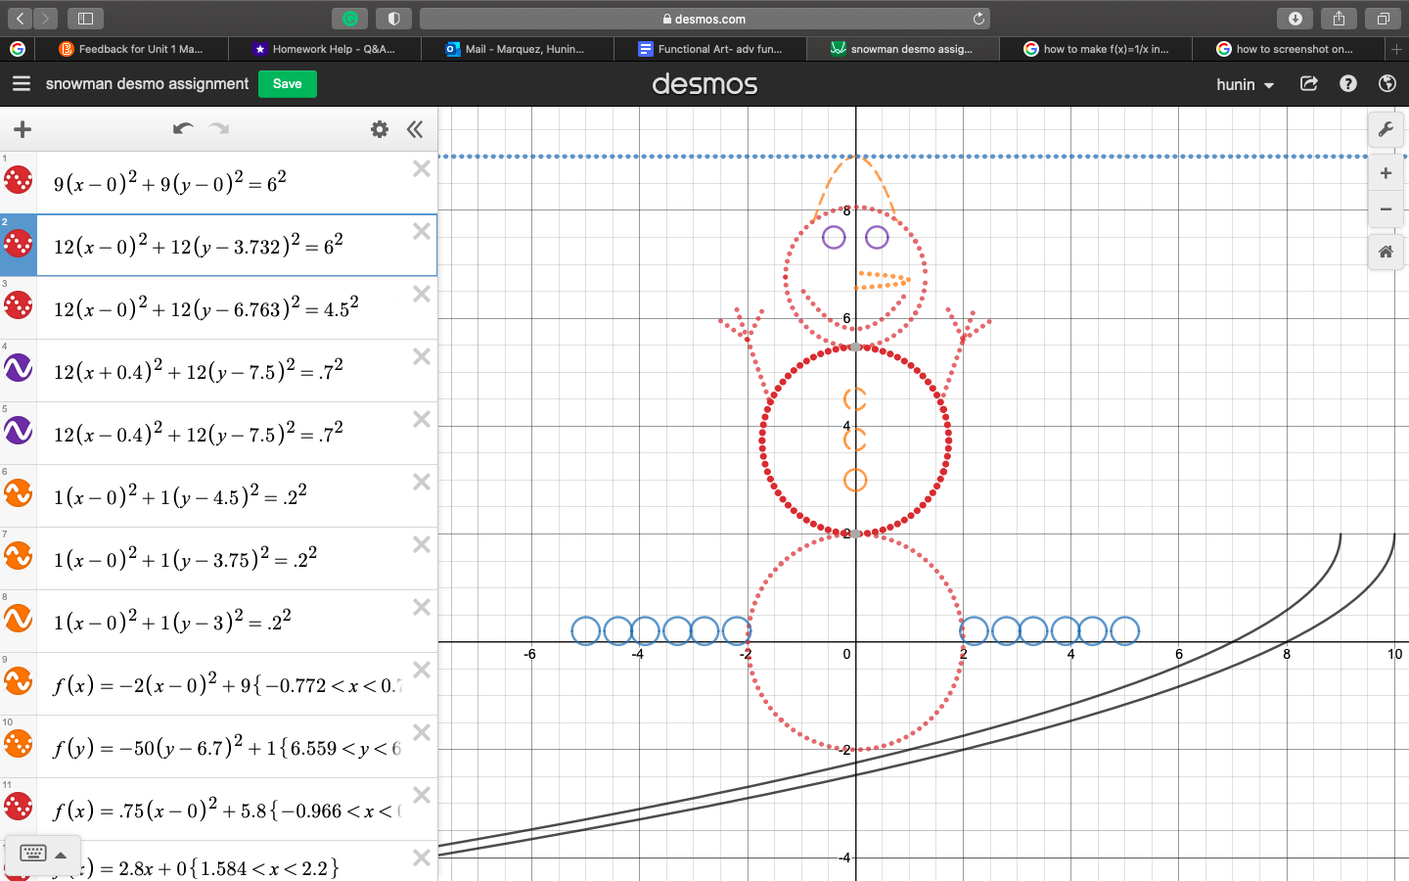Open graph settings wrench

(1386, 129)
